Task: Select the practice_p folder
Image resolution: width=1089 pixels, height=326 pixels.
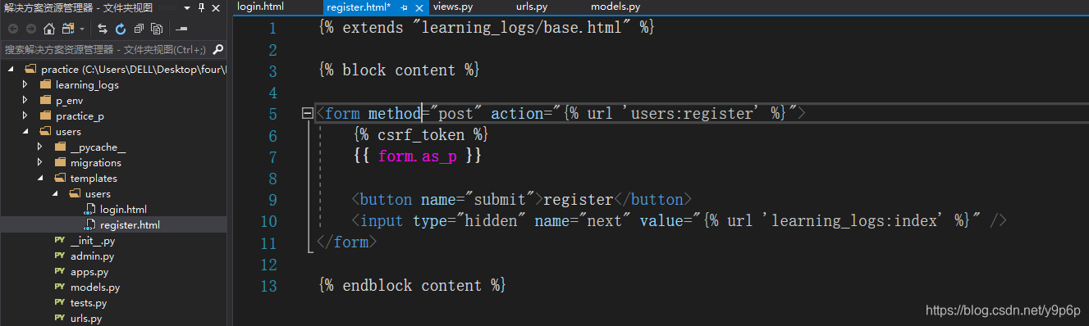Action: coord(80,115)
